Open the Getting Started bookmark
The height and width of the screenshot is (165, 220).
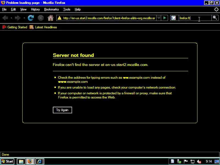15,27
